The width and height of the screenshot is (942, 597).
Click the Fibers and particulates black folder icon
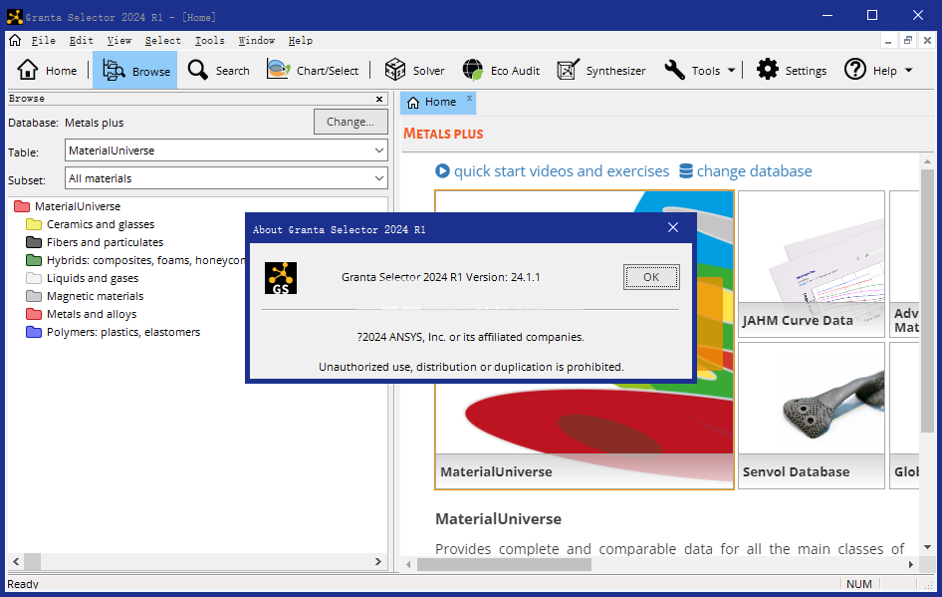click(34, 242)
